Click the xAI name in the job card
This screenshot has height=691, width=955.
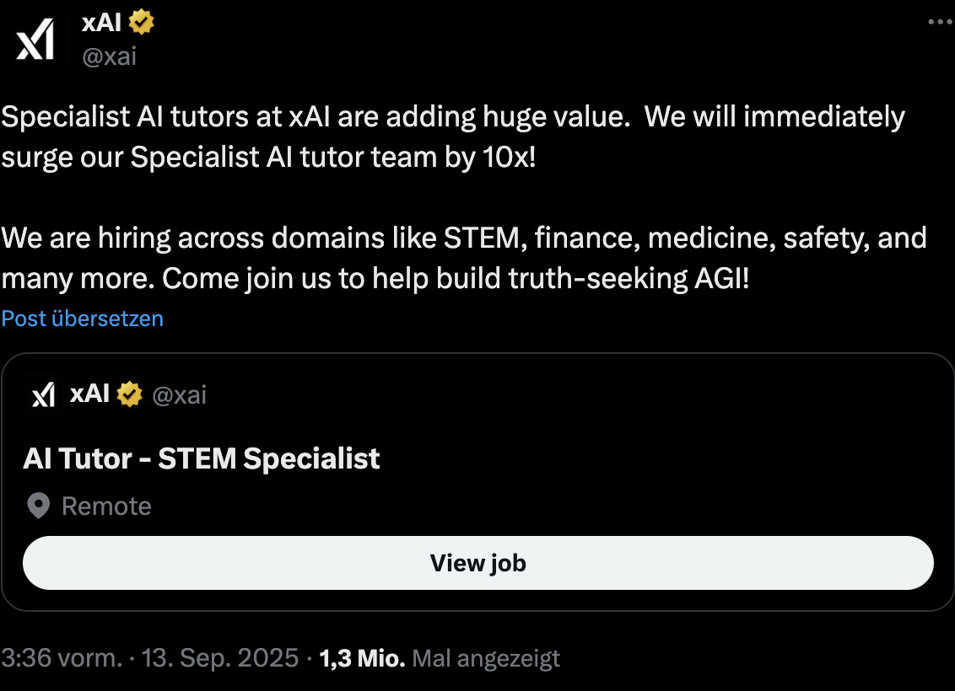pyautogui.click(x=89, y=394)
